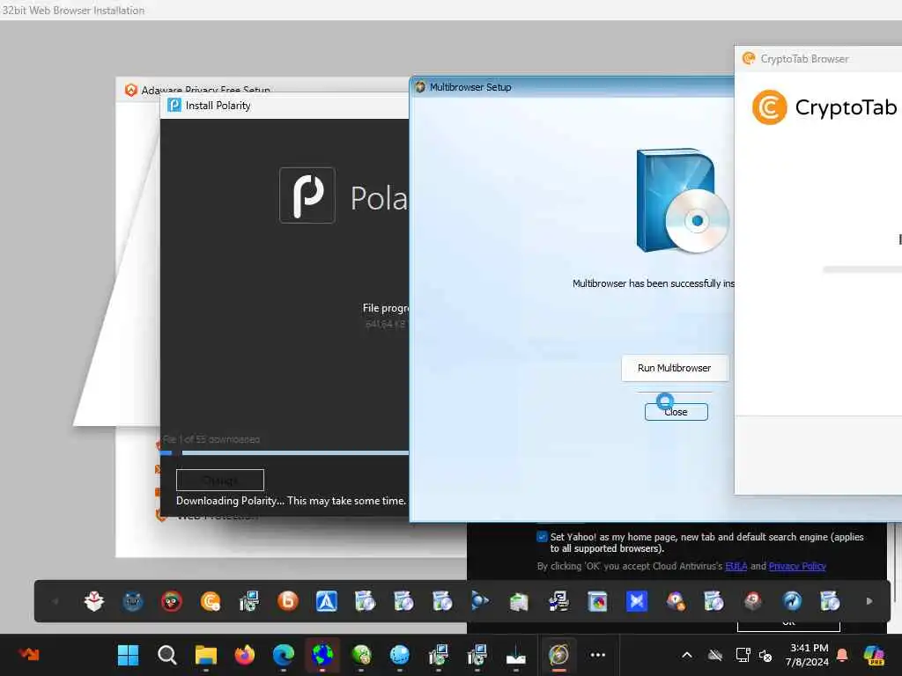Show taskbar overflow apps via three dots

coord(598,655)
